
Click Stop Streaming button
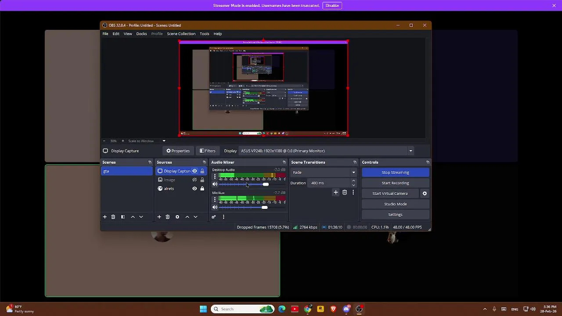(395, 172)
